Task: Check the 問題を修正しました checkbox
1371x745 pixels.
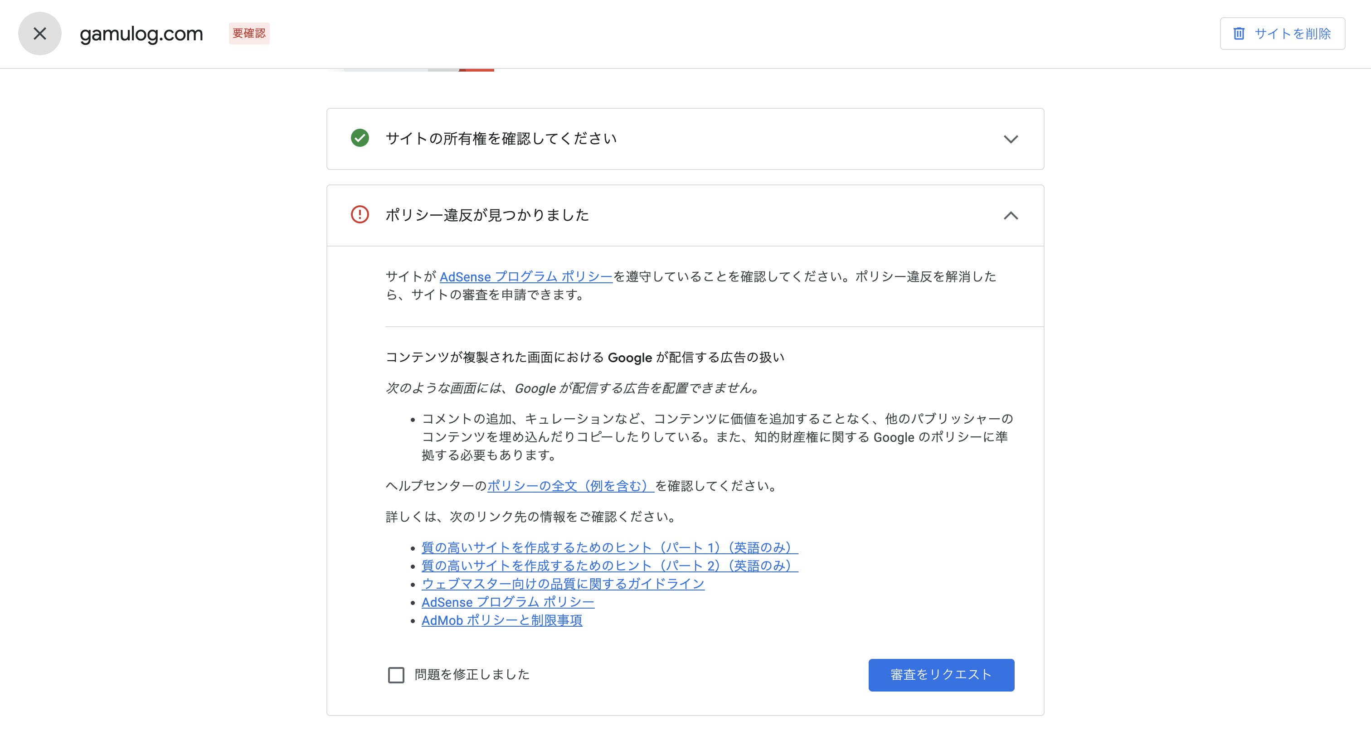Action: click(396, 675)
